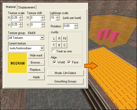The height and width of the screenshot is (110, 137).
Task: Open the Mode: Lift+Select selector
Action: pos(65,73)
